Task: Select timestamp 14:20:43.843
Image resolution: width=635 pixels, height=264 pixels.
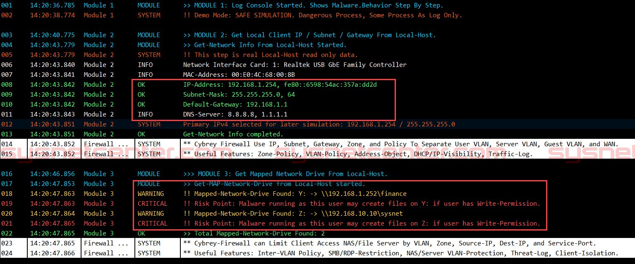Action: tap(53, 114)
